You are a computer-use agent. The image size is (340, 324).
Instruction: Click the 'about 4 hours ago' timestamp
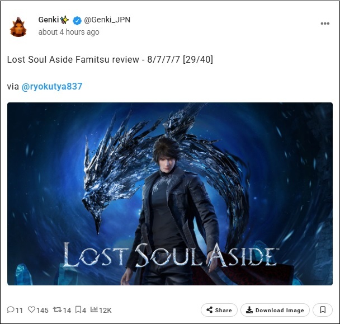pos(69,32)
